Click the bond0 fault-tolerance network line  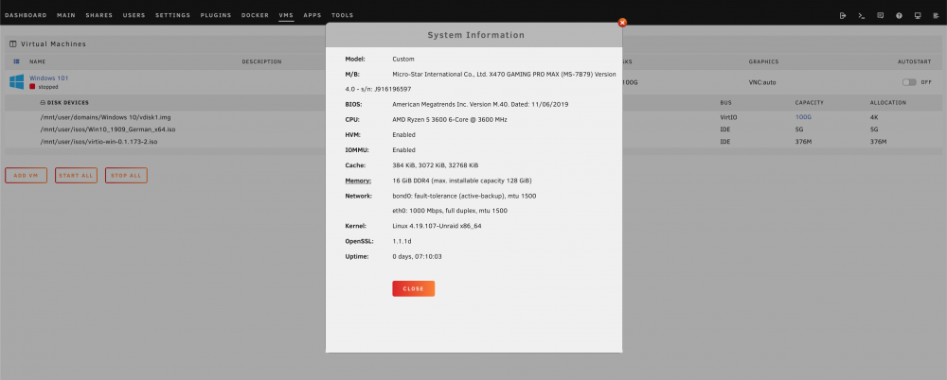click(464, 196)
